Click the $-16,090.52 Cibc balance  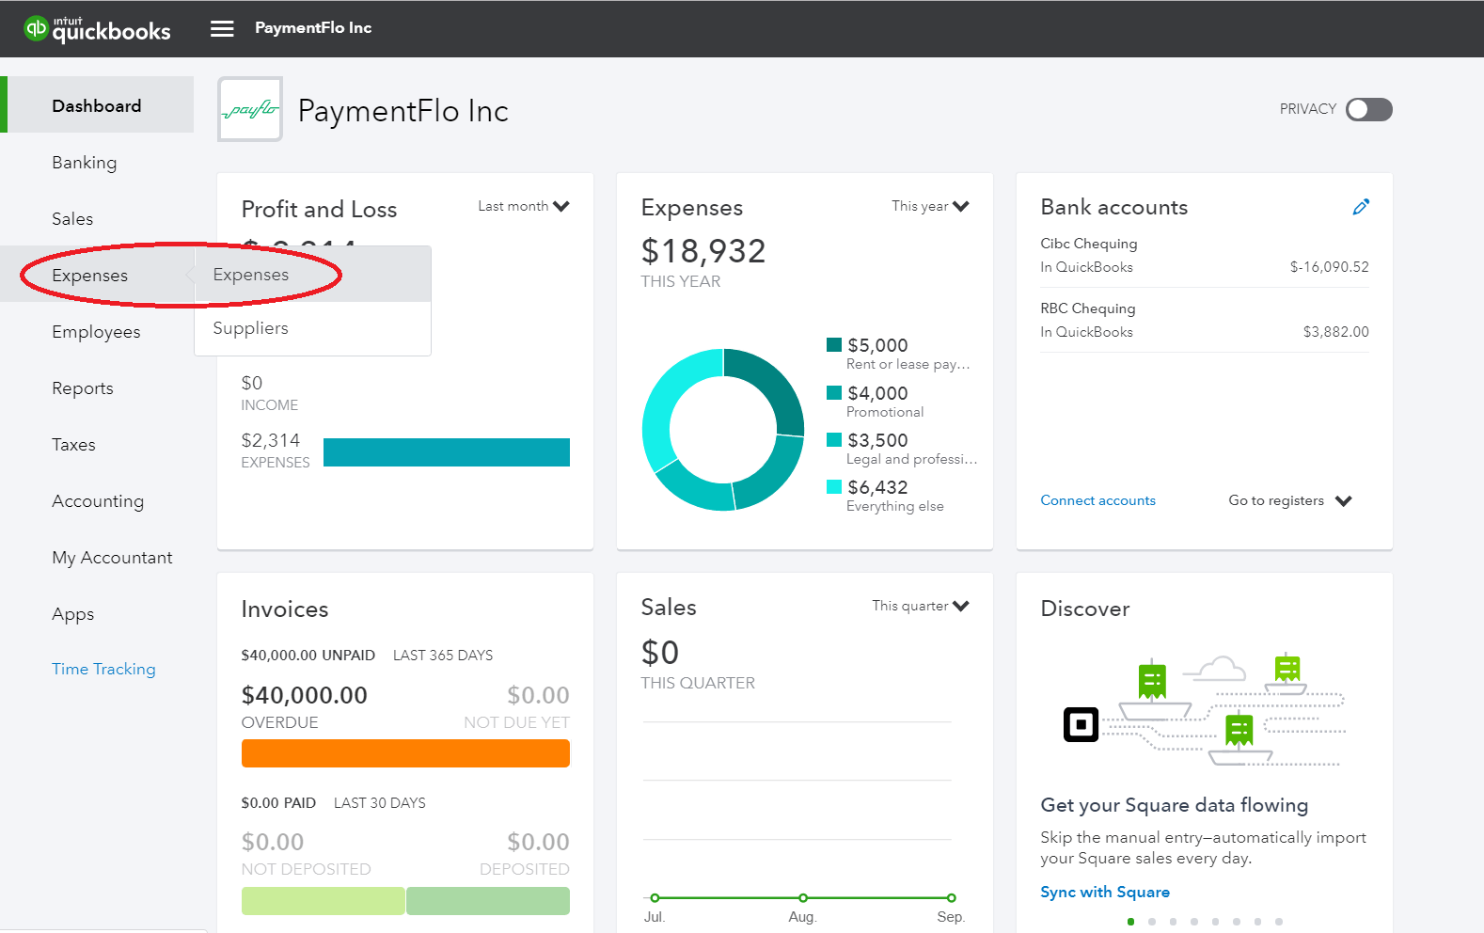pos(1329,267)
